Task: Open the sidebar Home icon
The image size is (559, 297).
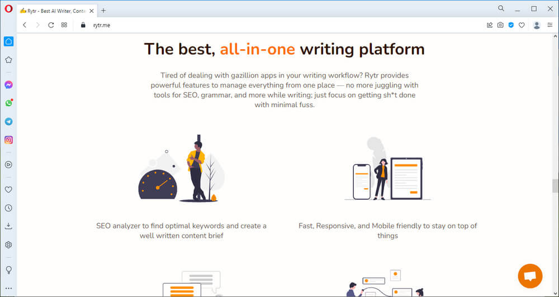Action: coord(8,41)
